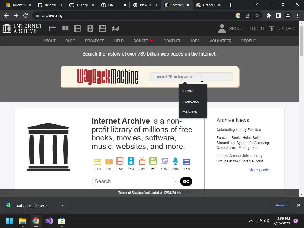Close the downloads bar

click(x=299, y=205)
